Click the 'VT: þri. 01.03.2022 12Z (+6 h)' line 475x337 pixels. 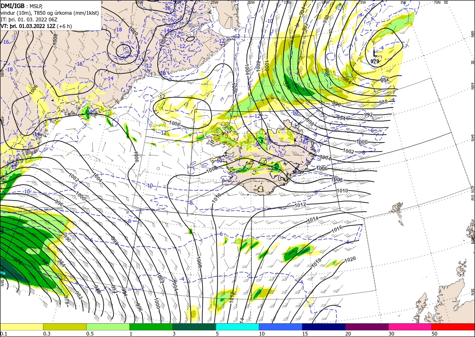[x=36, y=26]
